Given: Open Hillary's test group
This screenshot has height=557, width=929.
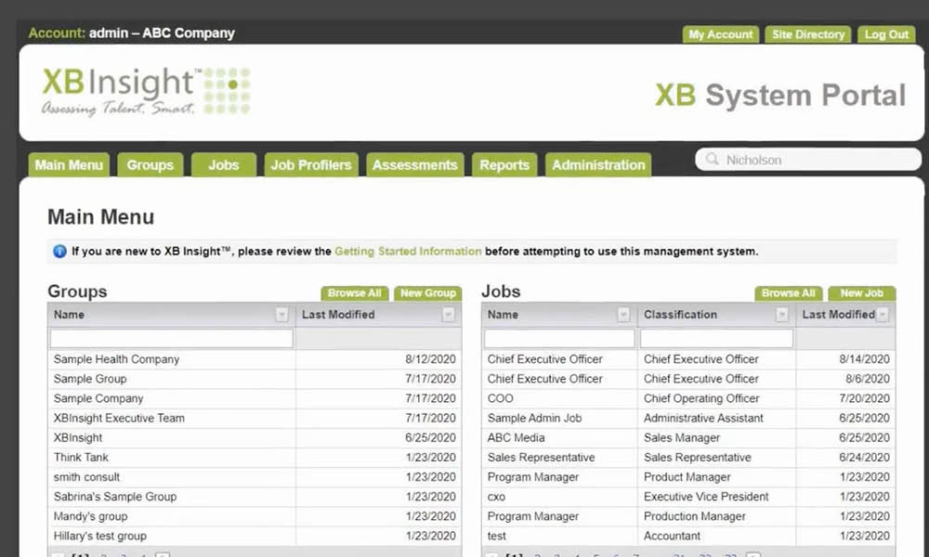Looking at the screenshot, I should click(x=100, y=536).
